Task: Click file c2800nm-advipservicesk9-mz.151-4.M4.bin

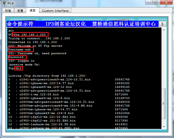Action: click(56, 106)
